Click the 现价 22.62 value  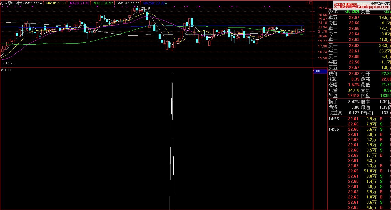tap(354, 74)
